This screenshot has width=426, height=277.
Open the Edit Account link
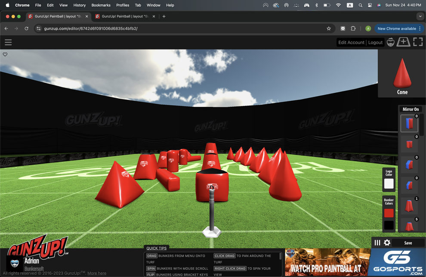[x=351, y=43]
